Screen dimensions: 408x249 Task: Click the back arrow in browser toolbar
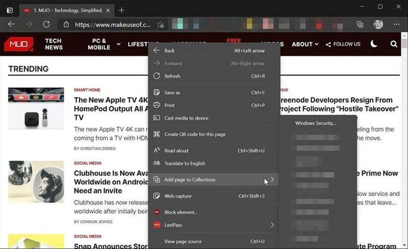pyautogui.click(x=11, y=24)
